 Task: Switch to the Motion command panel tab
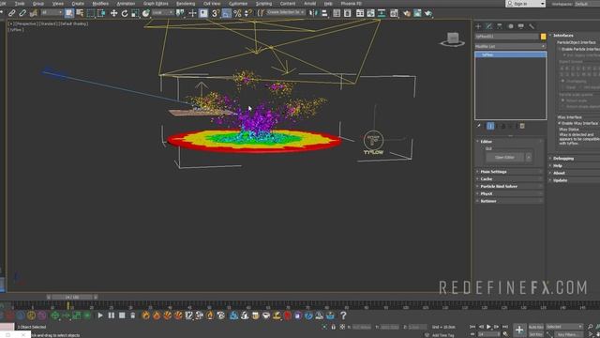[x=510, y=26]
